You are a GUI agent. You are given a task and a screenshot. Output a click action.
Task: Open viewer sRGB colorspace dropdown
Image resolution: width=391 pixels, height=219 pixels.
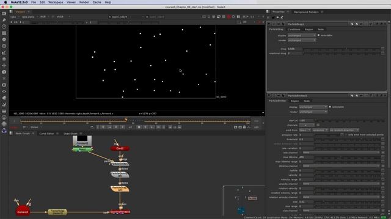[x=64, y=16]
